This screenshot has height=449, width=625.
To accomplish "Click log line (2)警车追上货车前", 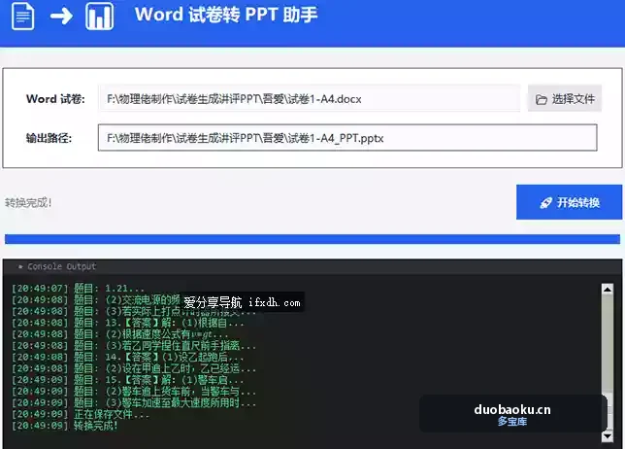I will tap(134, 391).
